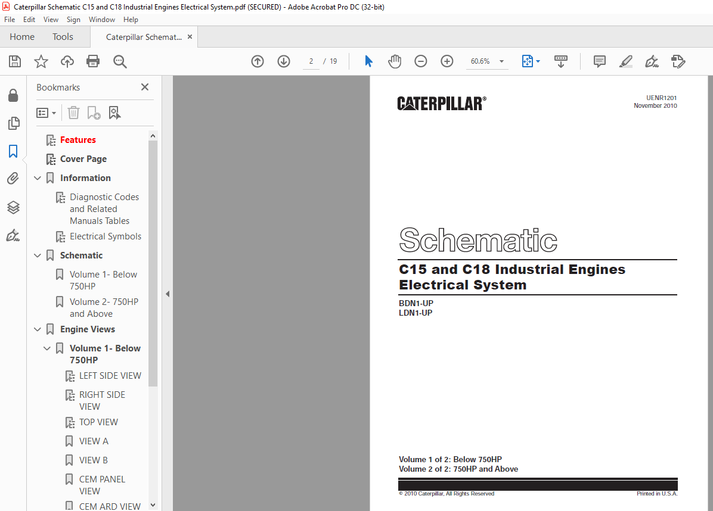The image size is (713, 511).
Task: Click the page number input field
Action: click(311, 61)
